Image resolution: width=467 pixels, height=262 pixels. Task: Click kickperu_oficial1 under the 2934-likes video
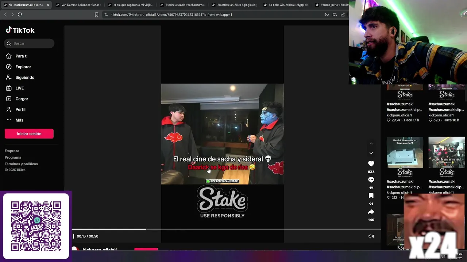pos(399,115)
